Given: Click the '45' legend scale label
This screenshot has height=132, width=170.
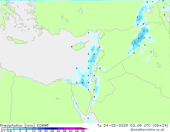Looking at the screenshot, I should pos(77,131).
